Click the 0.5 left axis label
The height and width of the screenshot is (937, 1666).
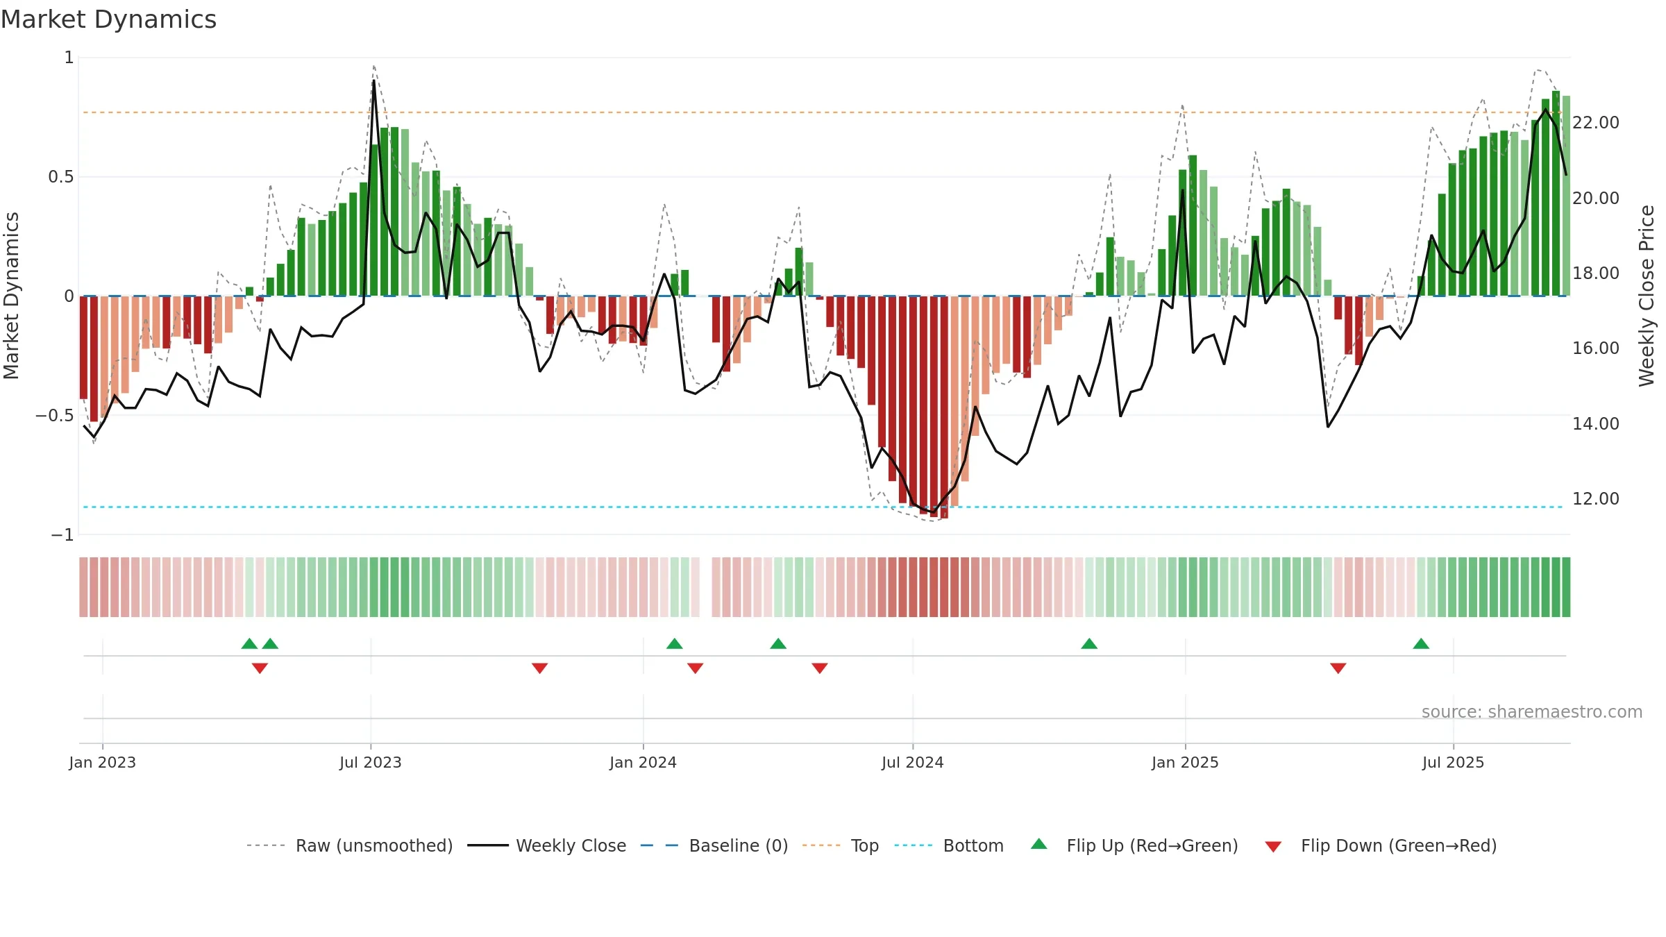click(61, 177)
